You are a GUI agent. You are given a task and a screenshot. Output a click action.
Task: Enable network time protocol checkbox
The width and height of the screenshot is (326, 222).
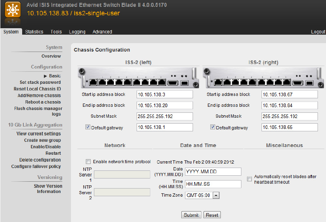[x=88, y=162]
